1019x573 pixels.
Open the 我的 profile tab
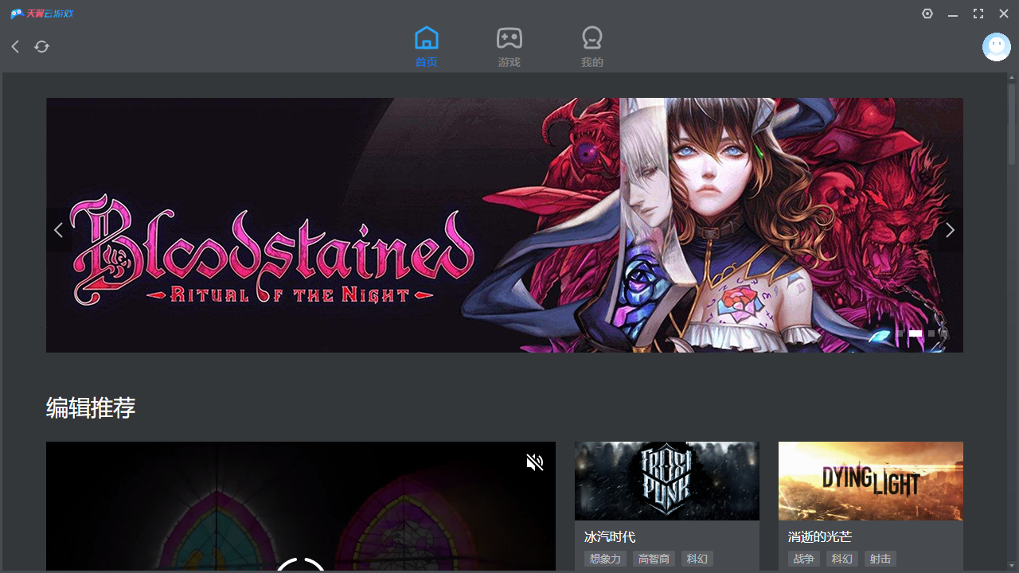(592, 47)
